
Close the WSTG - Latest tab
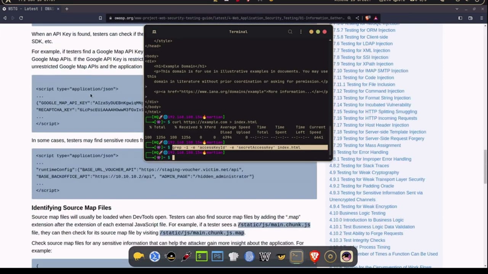58,9
